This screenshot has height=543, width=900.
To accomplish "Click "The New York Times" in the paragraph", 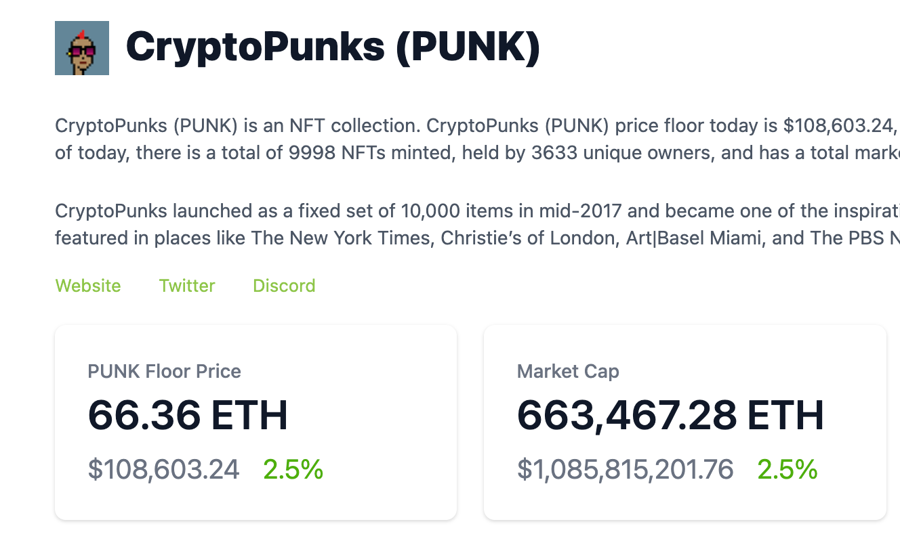I will click(340, 238).
